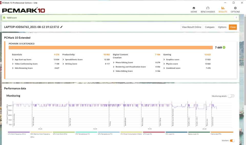This screenshot has height=145, width=246.
Task: Click the Essentials heading
Action: (17, 55)
